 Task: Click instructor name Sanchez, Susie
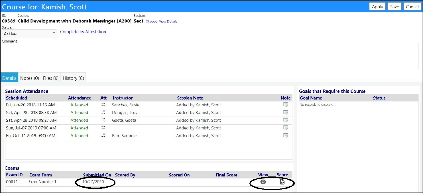pyautogui.click(x=126, y=105)
